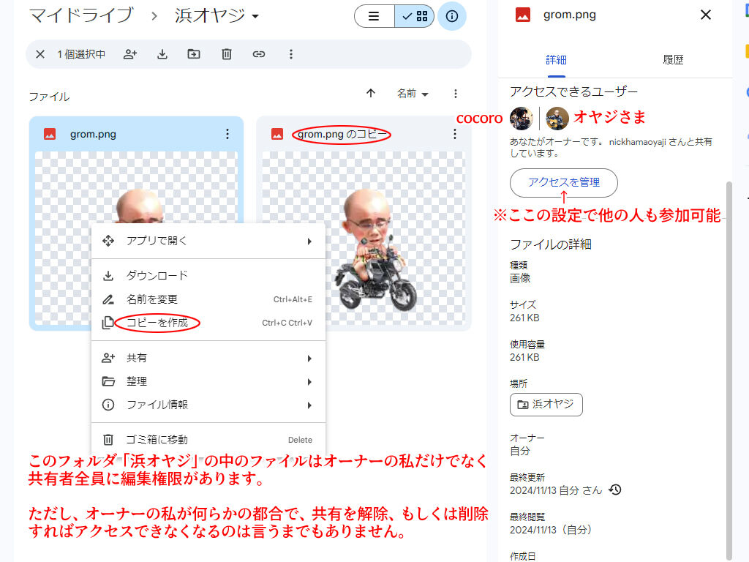Click the download icon in selection toolbar

click(162, 54)
